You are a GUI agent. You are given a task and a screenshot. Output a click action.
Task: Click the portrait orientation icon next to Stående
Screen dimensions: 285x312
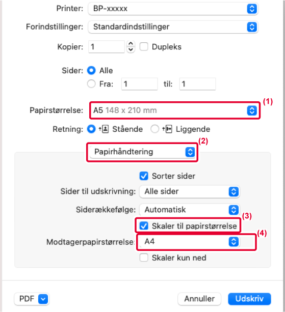pyautogui.click(x=104, y=129)
